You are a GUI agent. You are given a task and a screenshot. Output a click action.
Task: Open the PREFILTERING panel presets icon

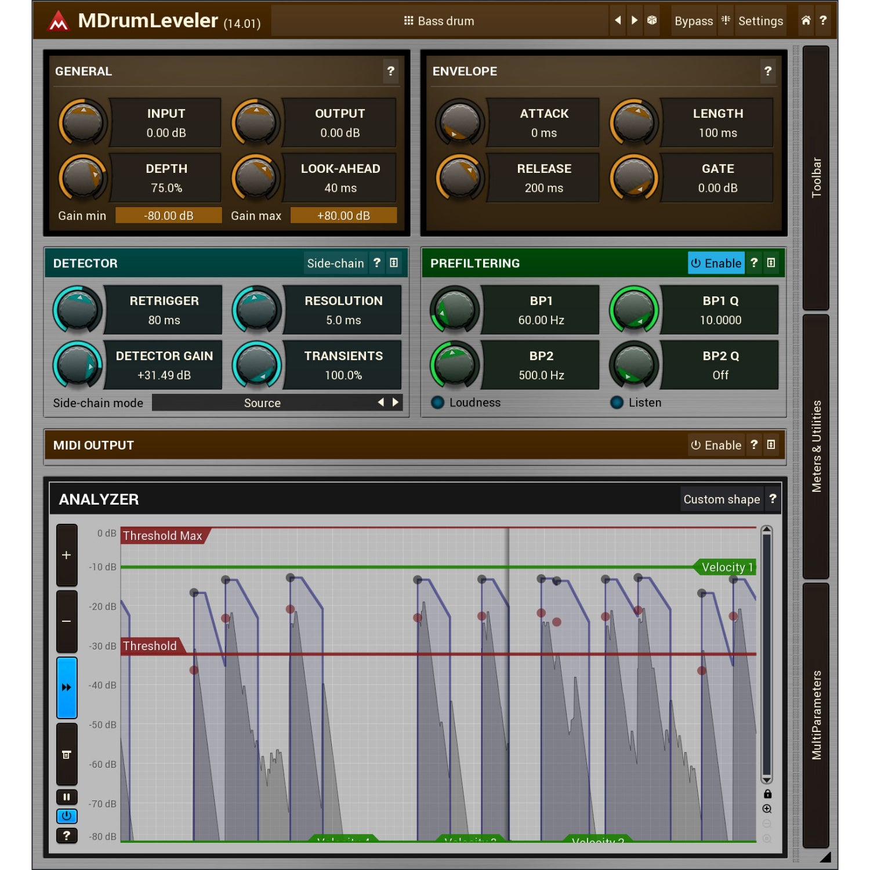tap(771, 263)
